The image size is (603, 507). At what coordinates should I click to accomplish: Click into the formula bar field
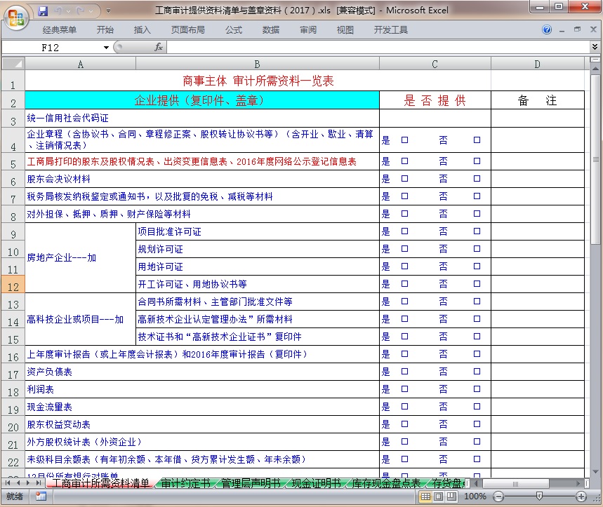(379, 47)
